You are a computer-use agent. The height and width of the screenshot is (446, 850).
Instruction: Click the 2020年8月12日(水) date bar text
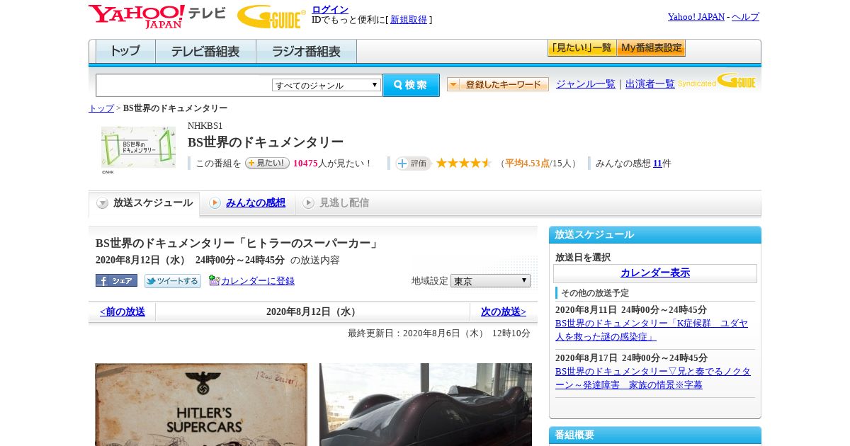coord(312,311)
